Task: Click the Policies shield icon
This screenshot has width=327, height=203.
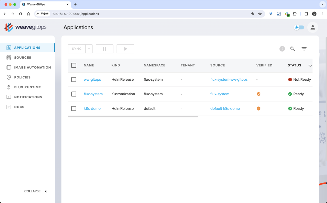Action: point(9,77)
